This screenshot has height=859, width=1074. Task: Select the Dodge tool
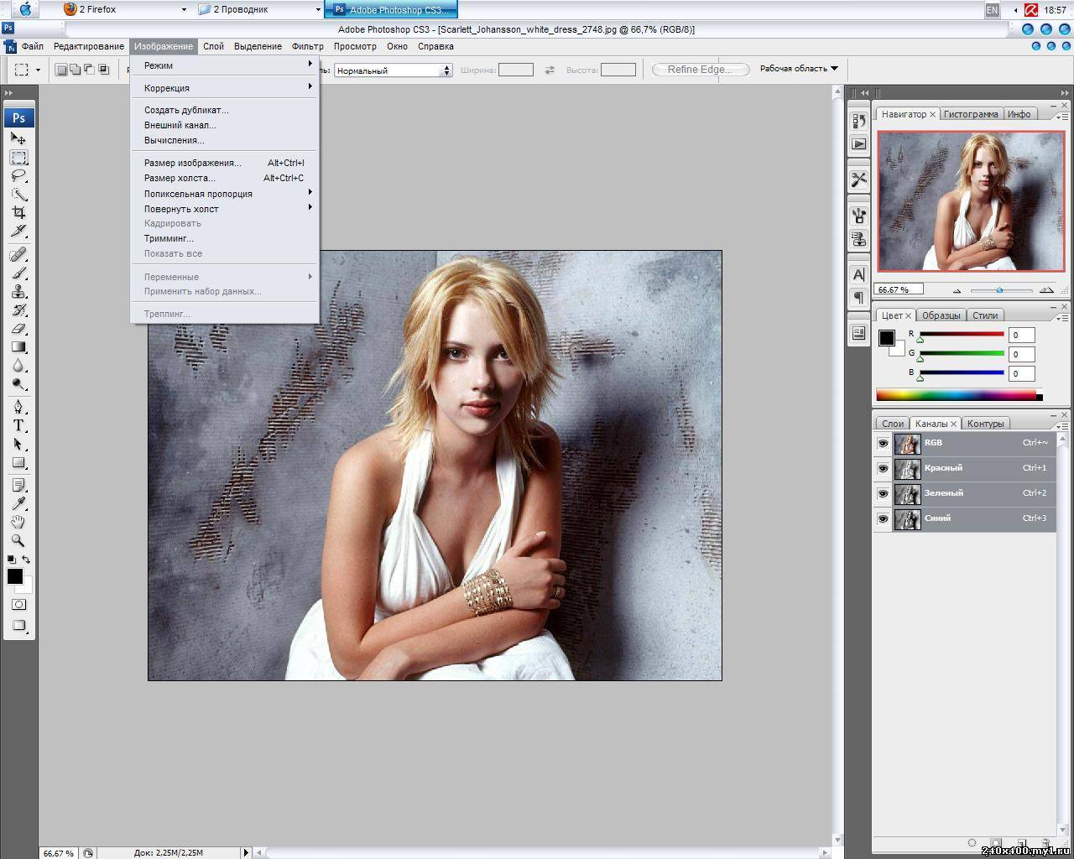[x=18, y=383]
